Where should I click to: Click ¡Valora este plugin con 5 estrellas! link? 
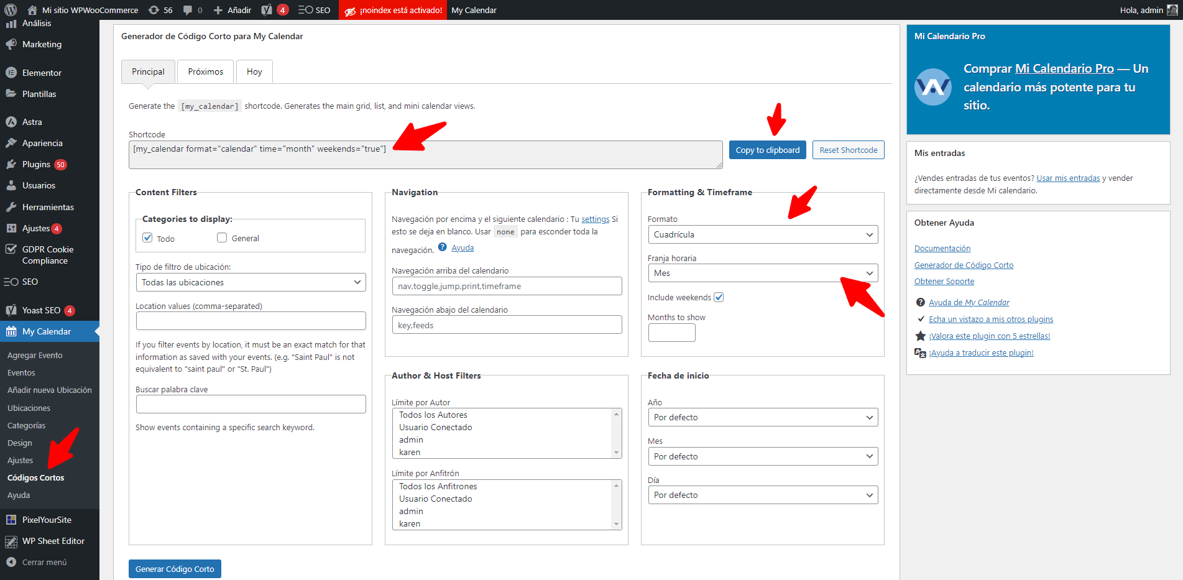989,336
